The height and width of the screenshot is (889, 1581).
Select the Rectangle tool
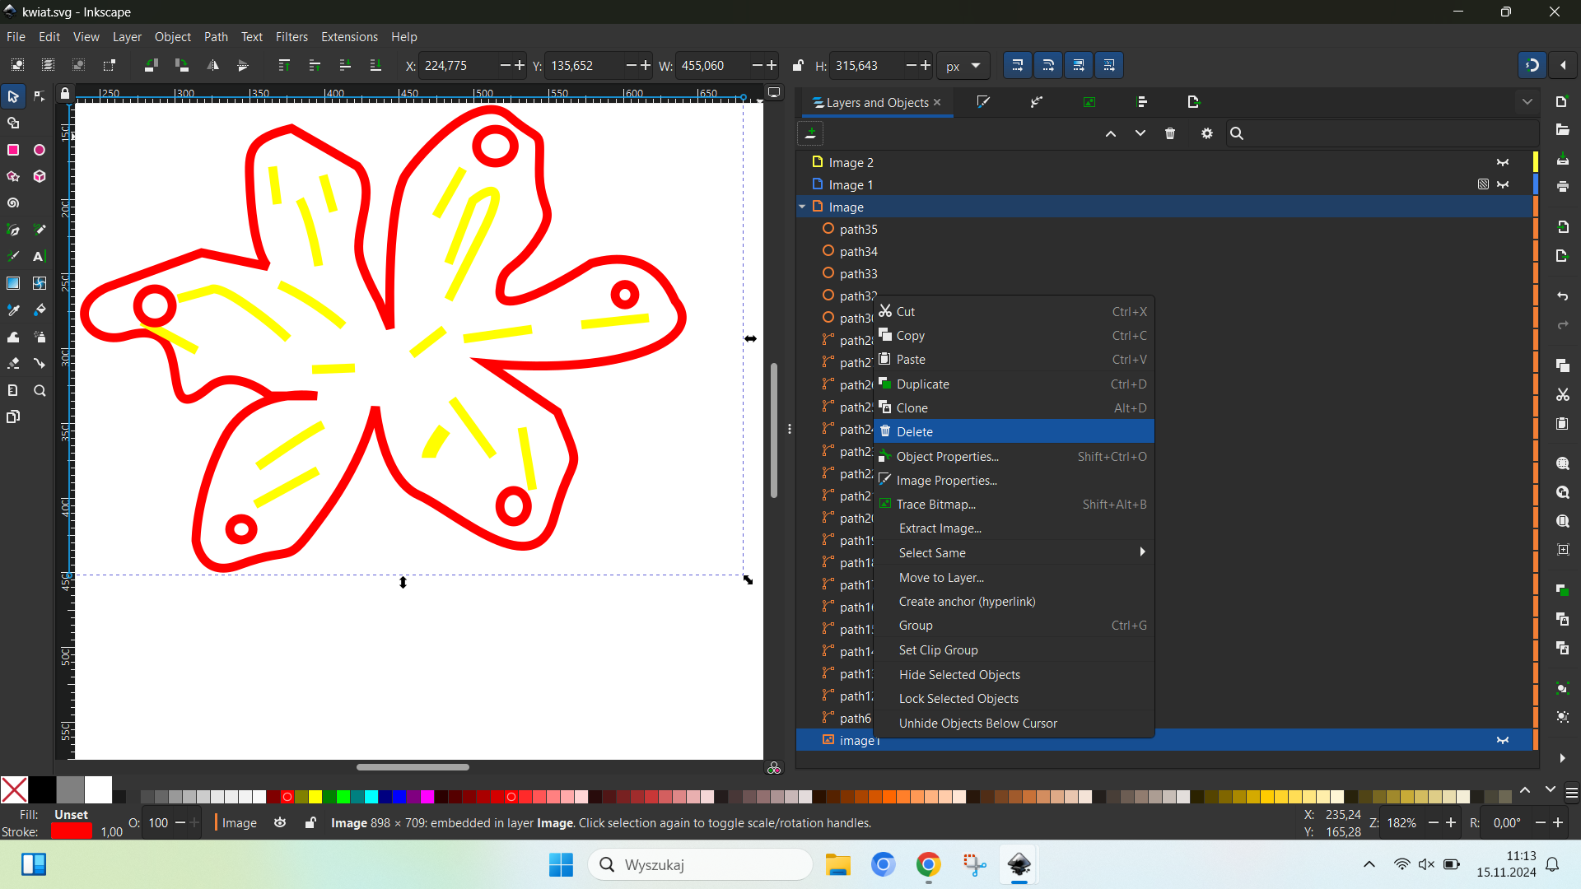coord(13,150)
